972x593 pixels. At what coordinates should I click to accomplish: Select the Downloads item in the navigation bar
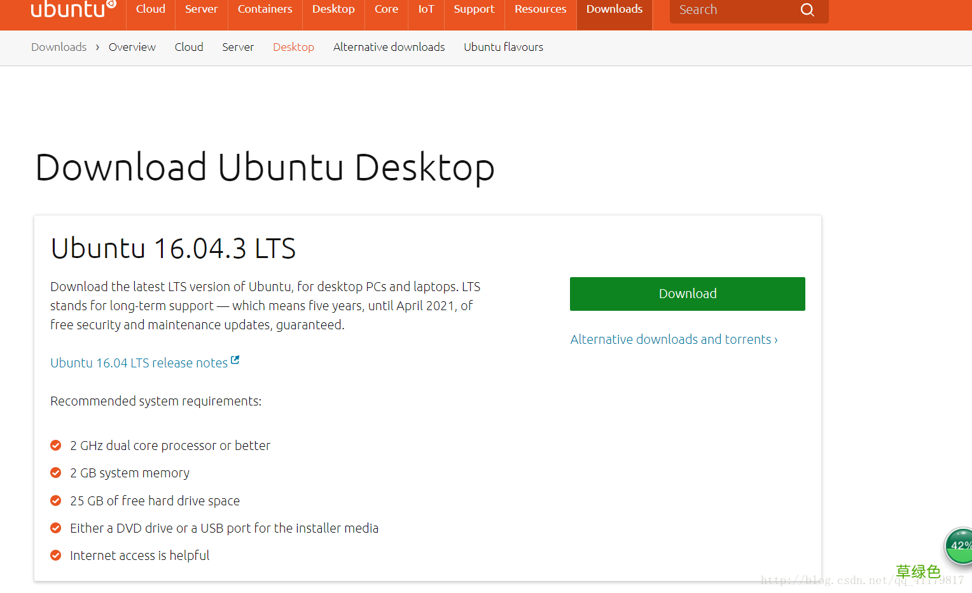point(614,9)
